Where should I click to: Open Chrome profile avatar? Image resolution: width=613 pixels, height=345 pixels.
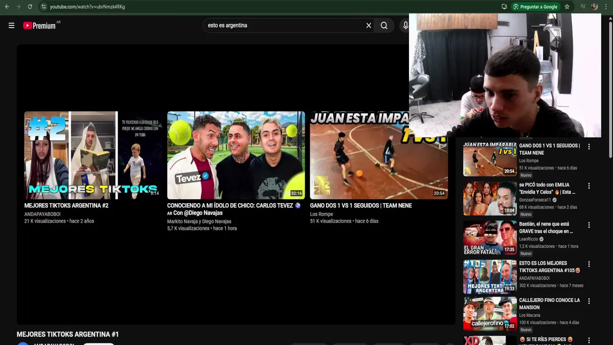tap(594, 7)
